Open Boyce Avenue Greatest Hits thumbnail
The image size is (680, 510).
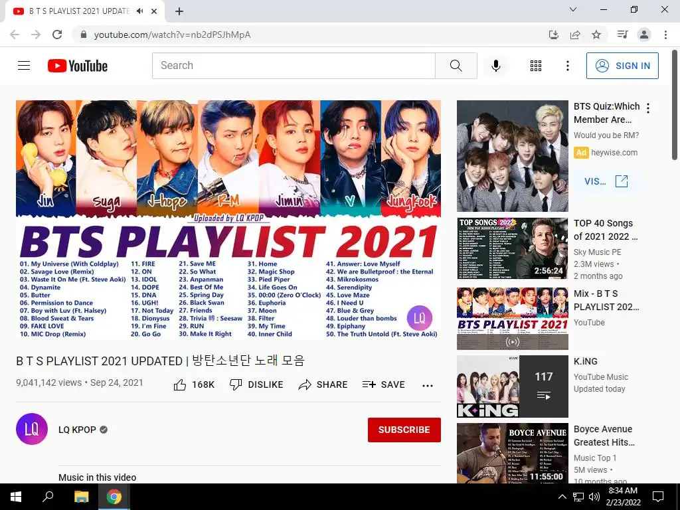[x=512, y=453]
